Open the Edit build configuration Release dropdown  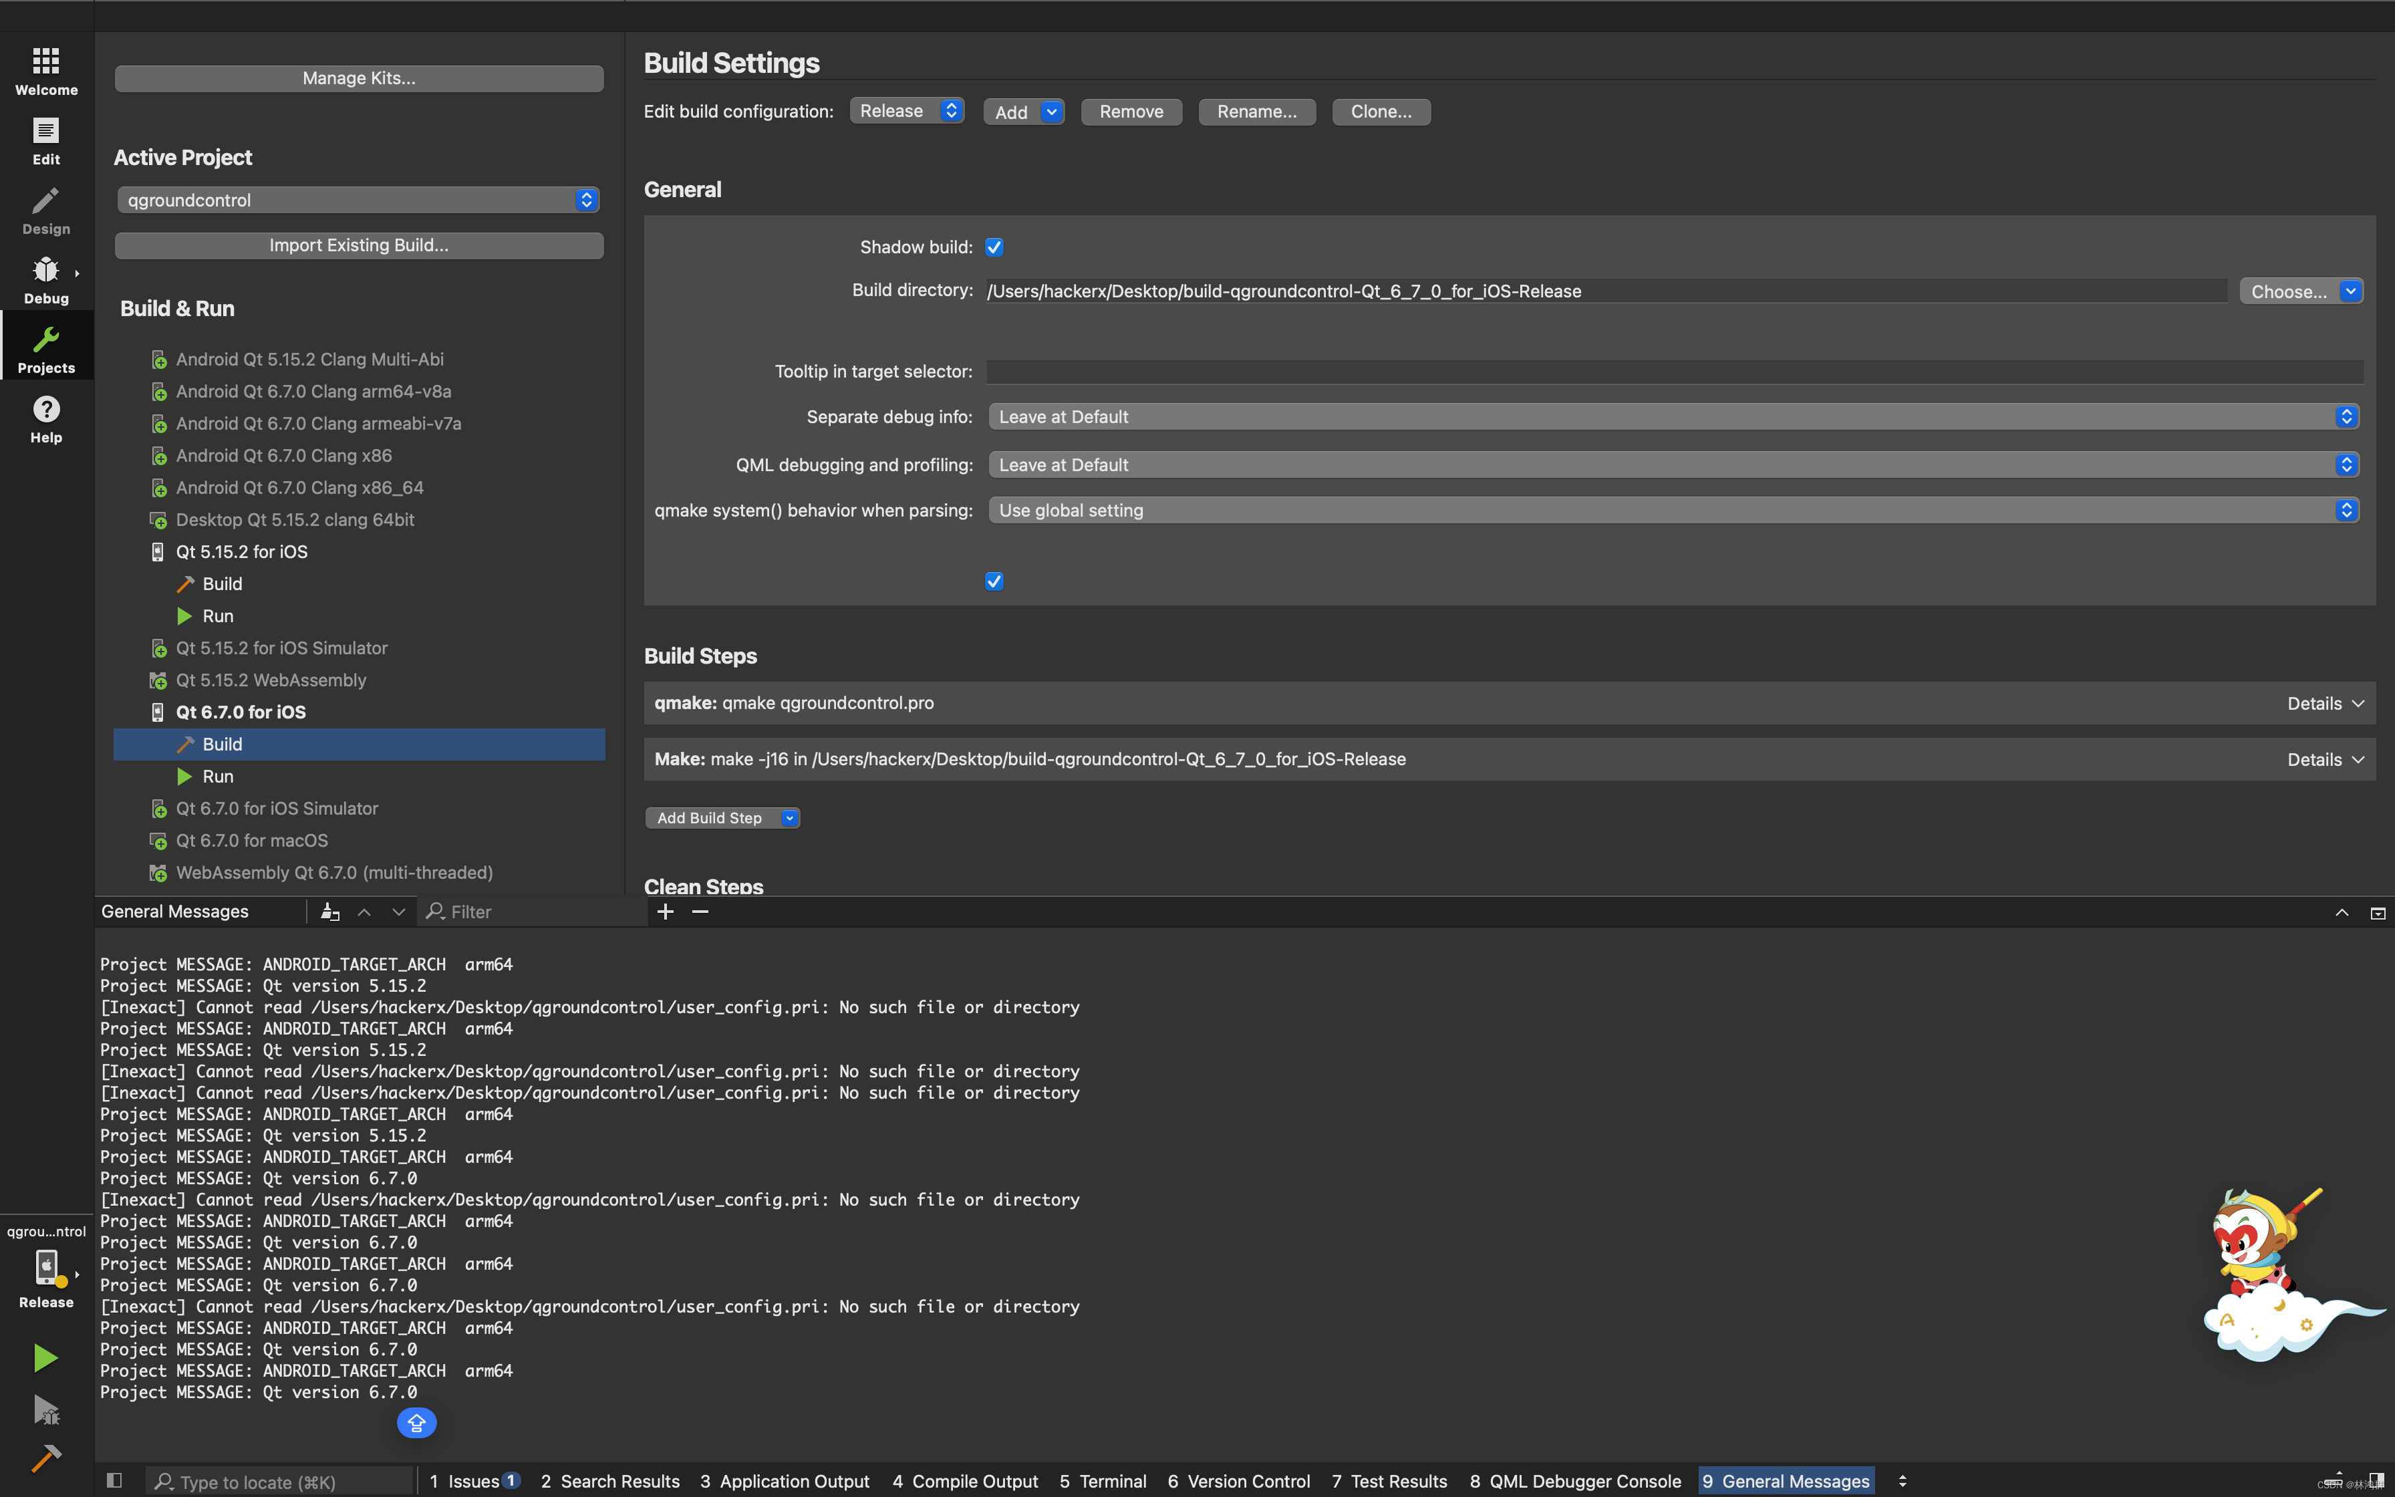(907, 111)
